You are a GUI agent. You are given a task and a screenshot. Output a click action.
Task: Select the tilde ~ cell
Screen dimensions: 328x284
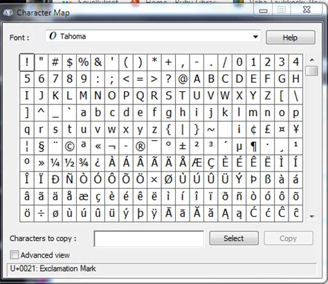click(x=211, y=129)
